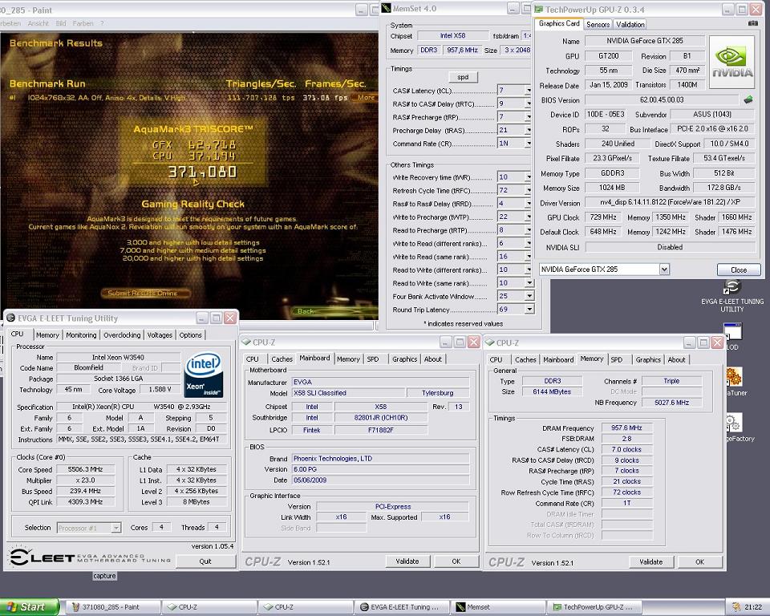This screenshot has width=770, height=616.
Task: Click OK in Memory CPU-Z window
Action: [699, 561]
